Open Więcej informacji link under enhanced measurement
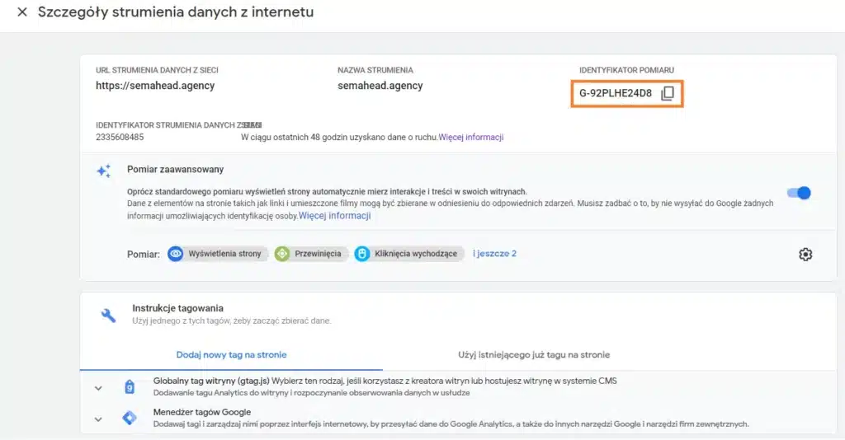 point(335,216)
